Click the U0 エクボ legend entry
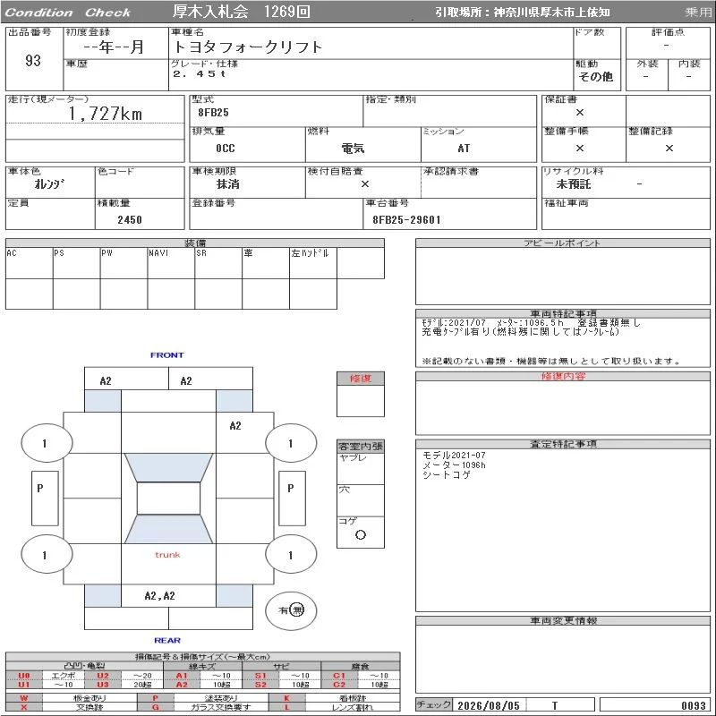The height and width of the screenshot is (716, 716). [x=45, y=676]
